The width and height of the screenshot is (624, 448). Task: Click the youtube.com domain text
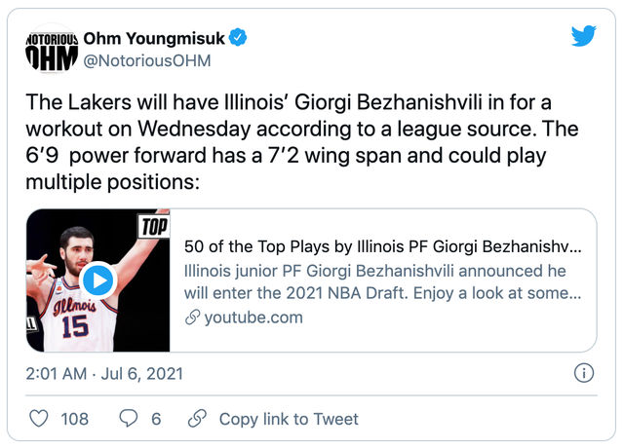point(253,317)
